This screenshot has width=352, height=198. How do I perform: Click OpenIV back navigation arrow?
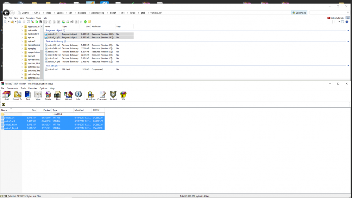coord(6,13)
